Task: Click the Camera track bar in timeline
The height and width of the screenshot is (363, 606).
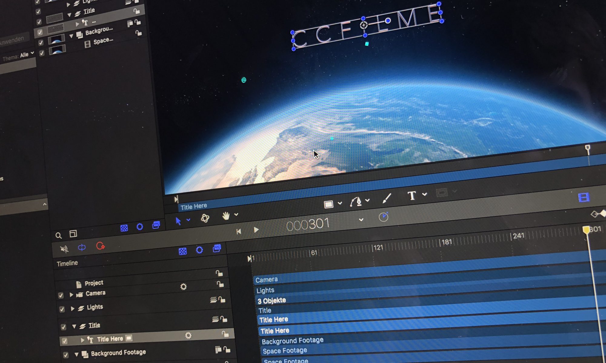Action: pyautogui.click(x=430, y=268)
